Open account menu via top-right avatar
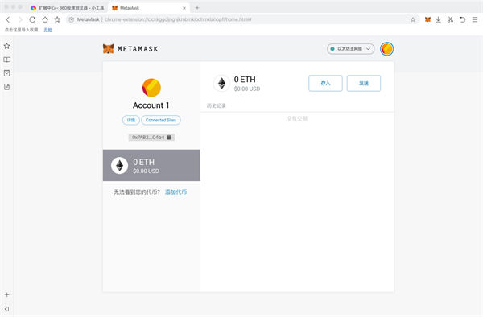The width and height of the screenshot is (483, 317). pyautogui.click(x=386, y=48)
